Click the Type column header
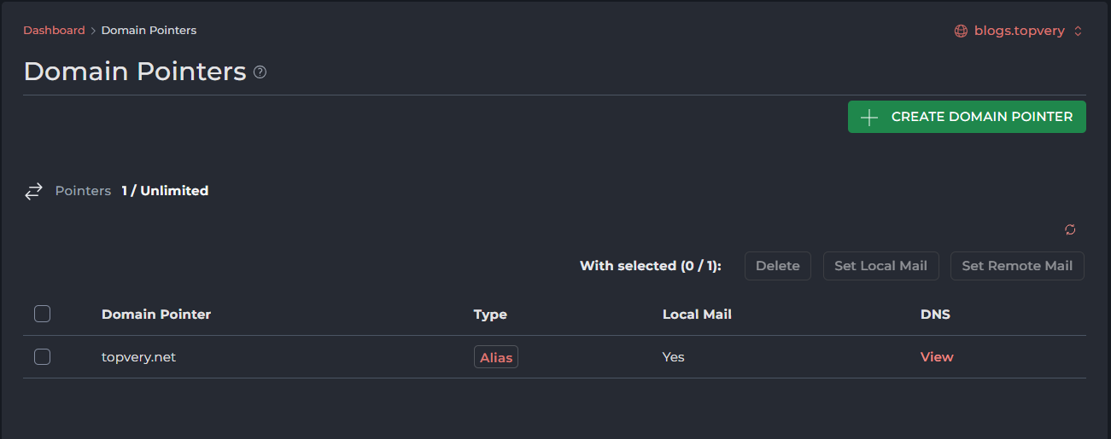The height and width of the screenshot is (439, 1111). (x=490, y=315)
